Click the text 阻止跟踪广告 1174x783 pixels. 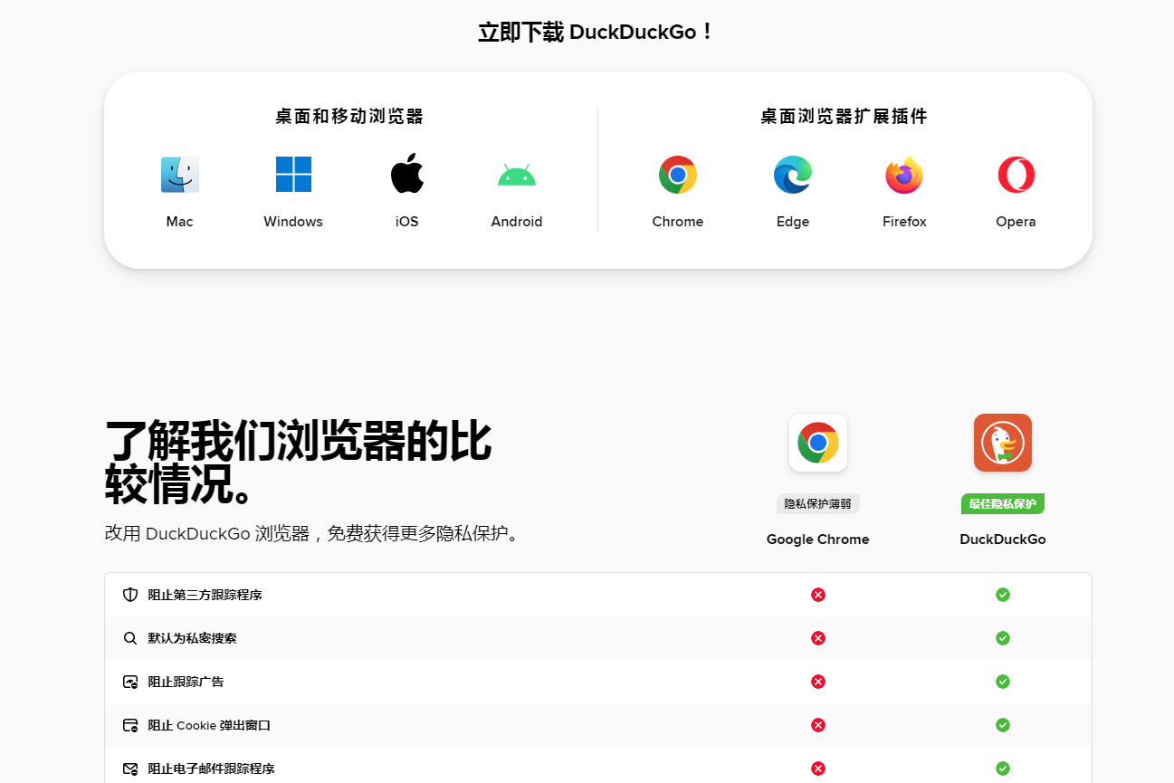tap(186, 682)
